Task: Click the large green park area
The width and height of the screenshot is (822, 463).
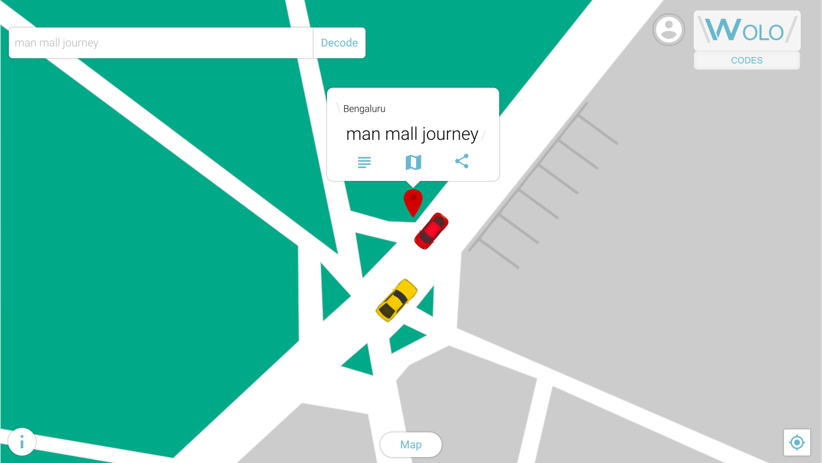Action: point(147,264)
